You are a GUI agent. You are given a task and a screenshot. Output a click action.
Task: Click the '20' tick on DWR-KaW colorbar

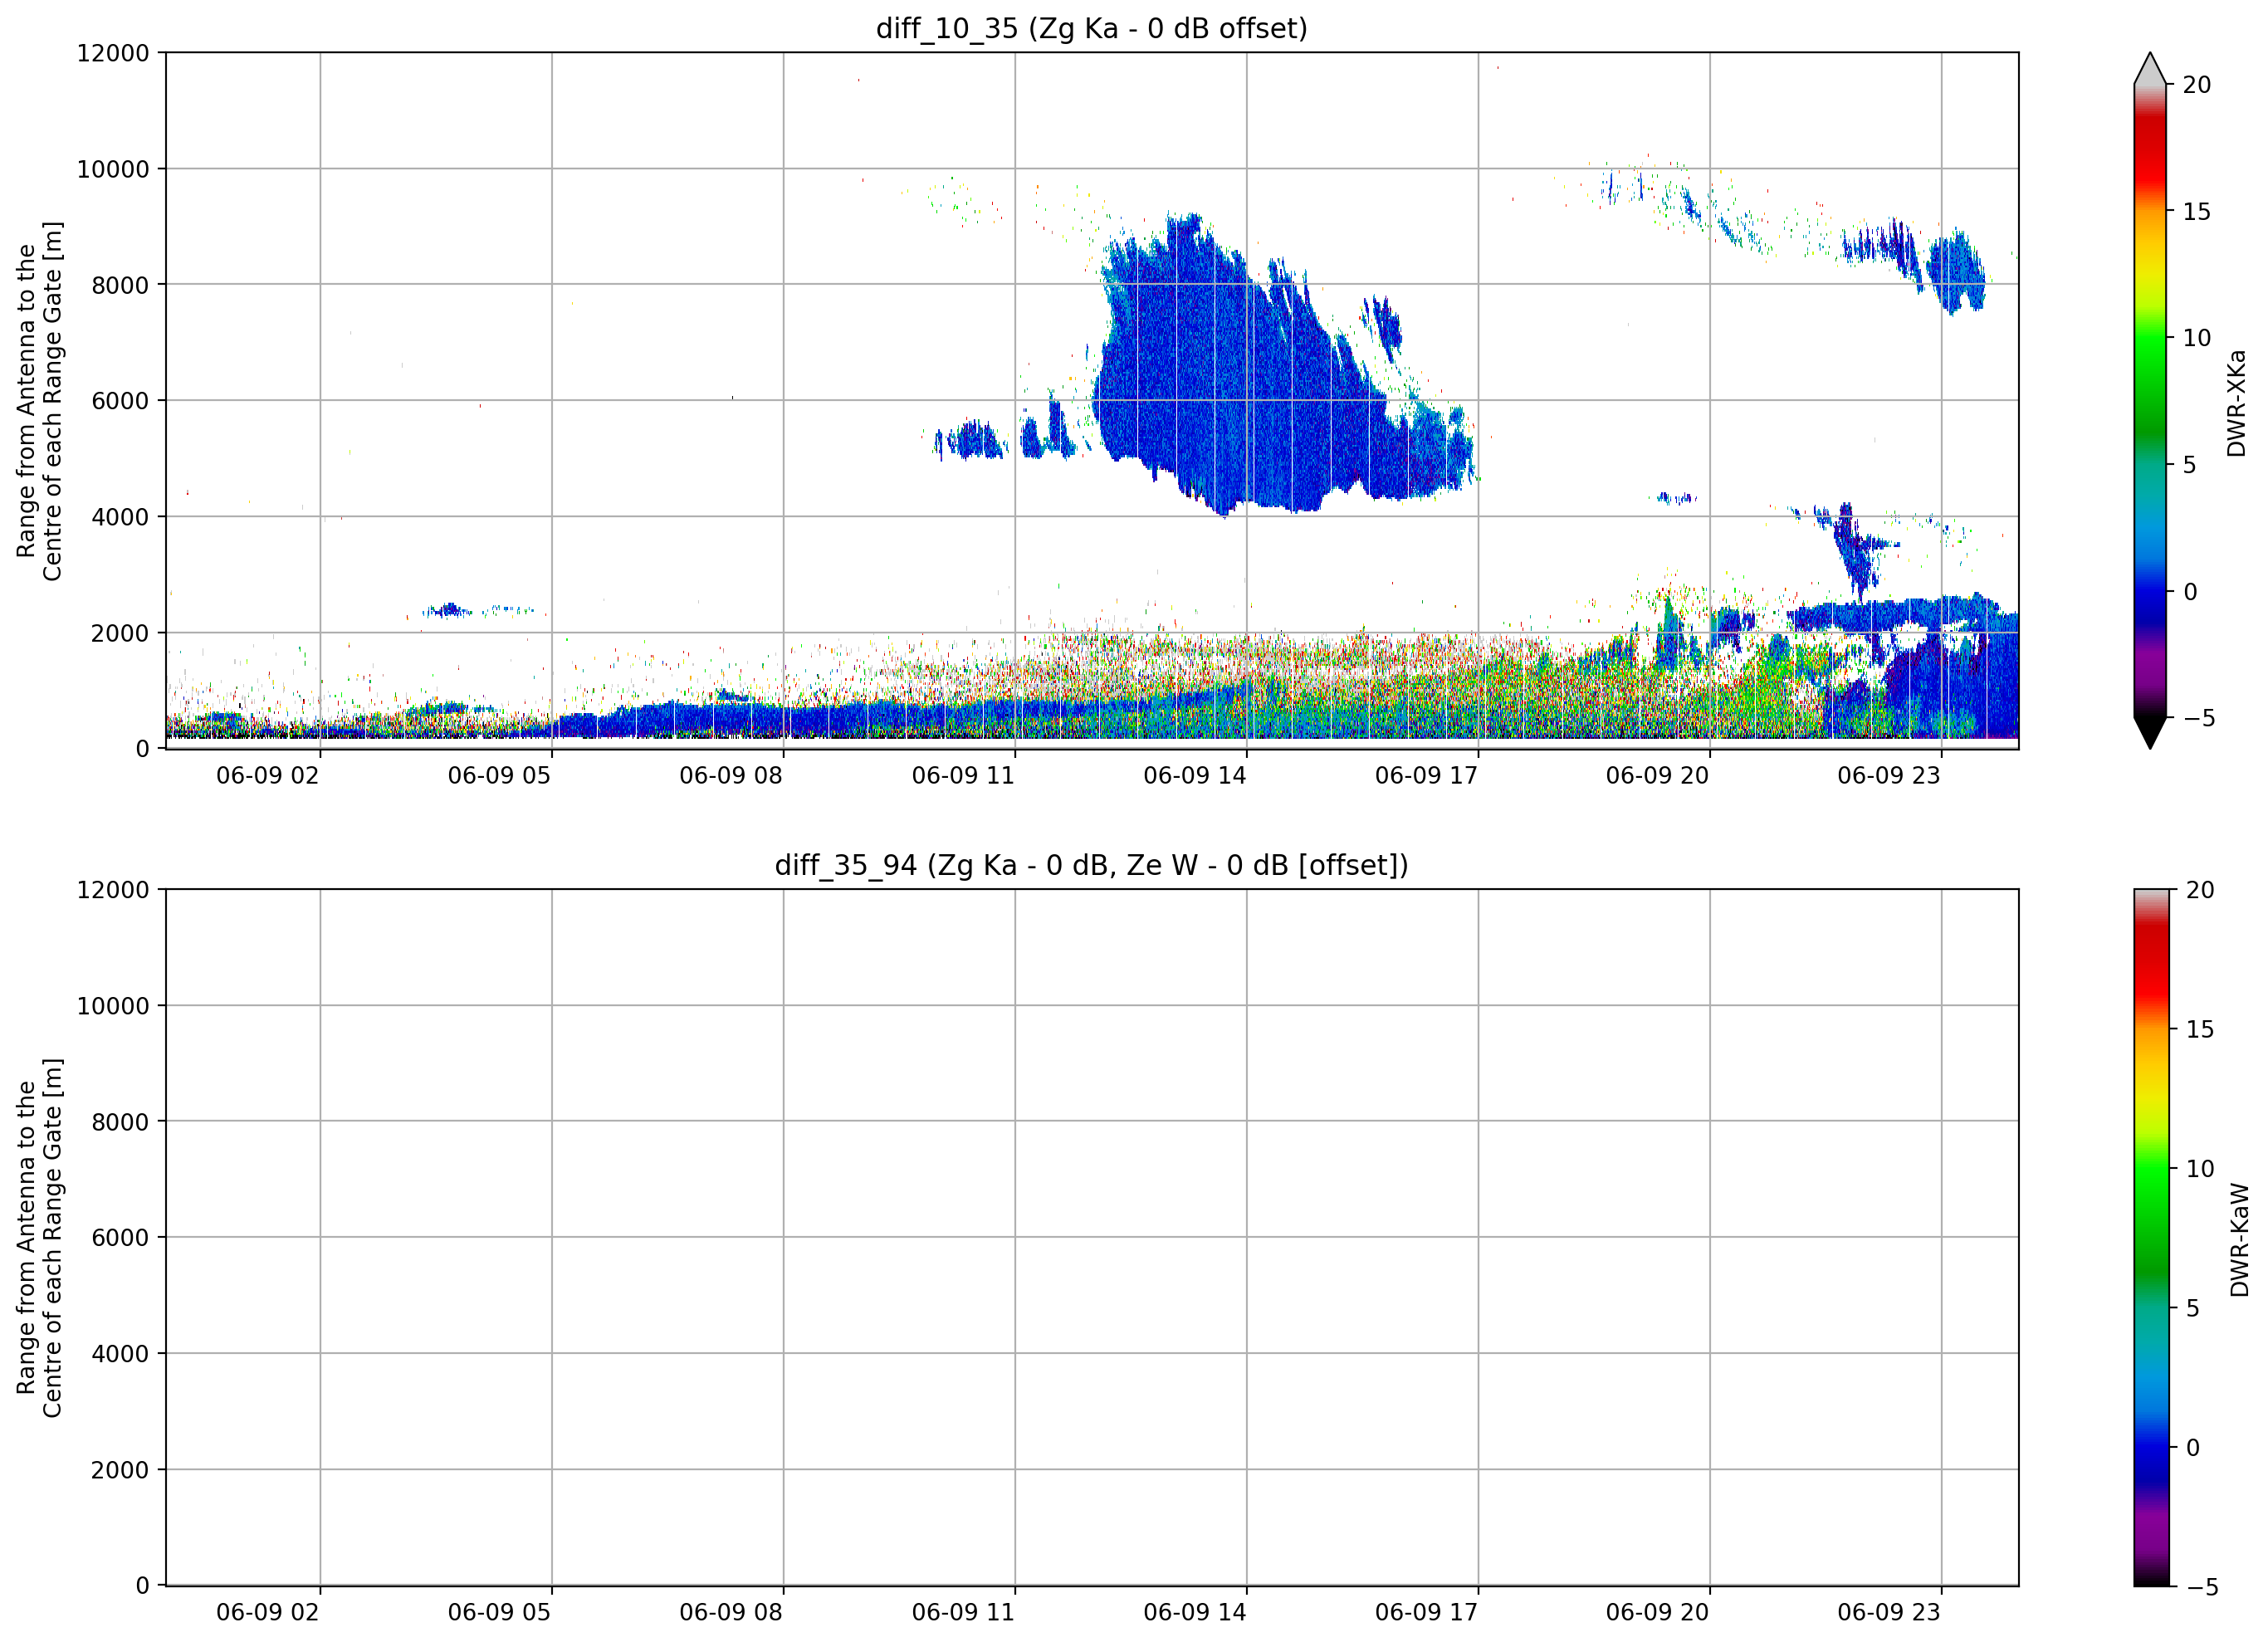click(x=2200, y=890)
